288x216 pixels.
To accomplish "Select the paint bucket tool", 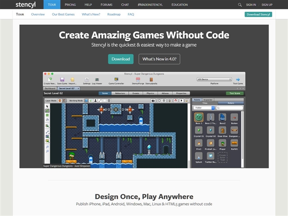I will [47, 120].
